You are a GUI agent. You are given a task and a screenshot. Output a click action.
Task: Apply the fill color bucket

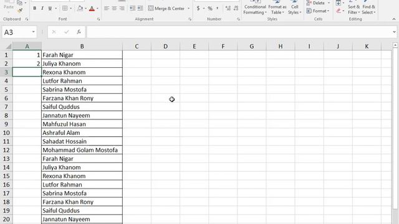click(x=80, y=8)
